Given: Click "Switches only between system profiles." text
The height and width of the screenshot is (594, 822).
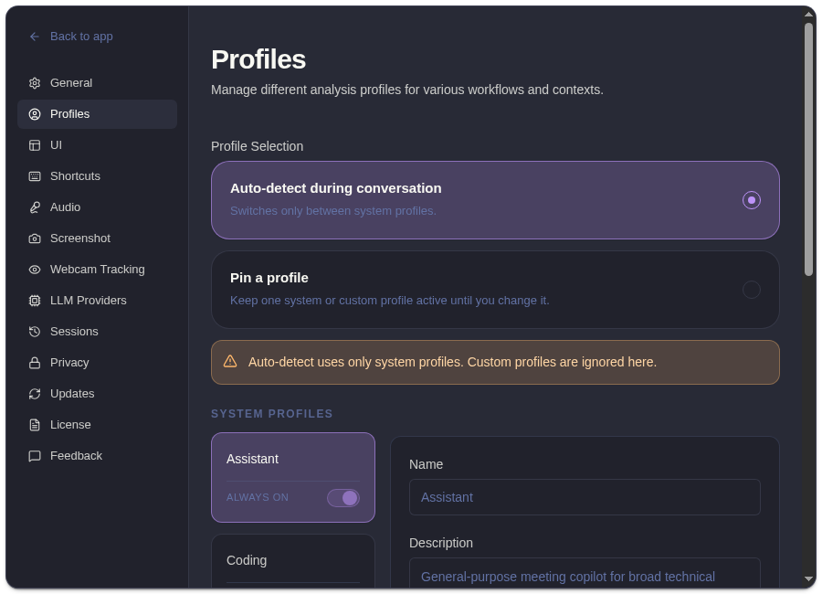Looking at the screenshot, I should [x=332, y=211].
